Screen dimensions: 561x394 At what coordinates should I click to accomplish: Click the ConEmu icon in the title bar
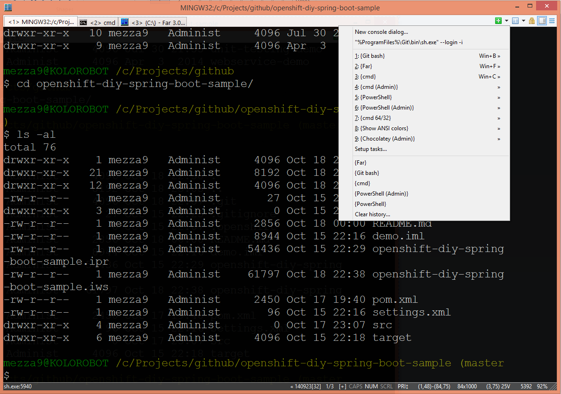click(x=8, y=7)
